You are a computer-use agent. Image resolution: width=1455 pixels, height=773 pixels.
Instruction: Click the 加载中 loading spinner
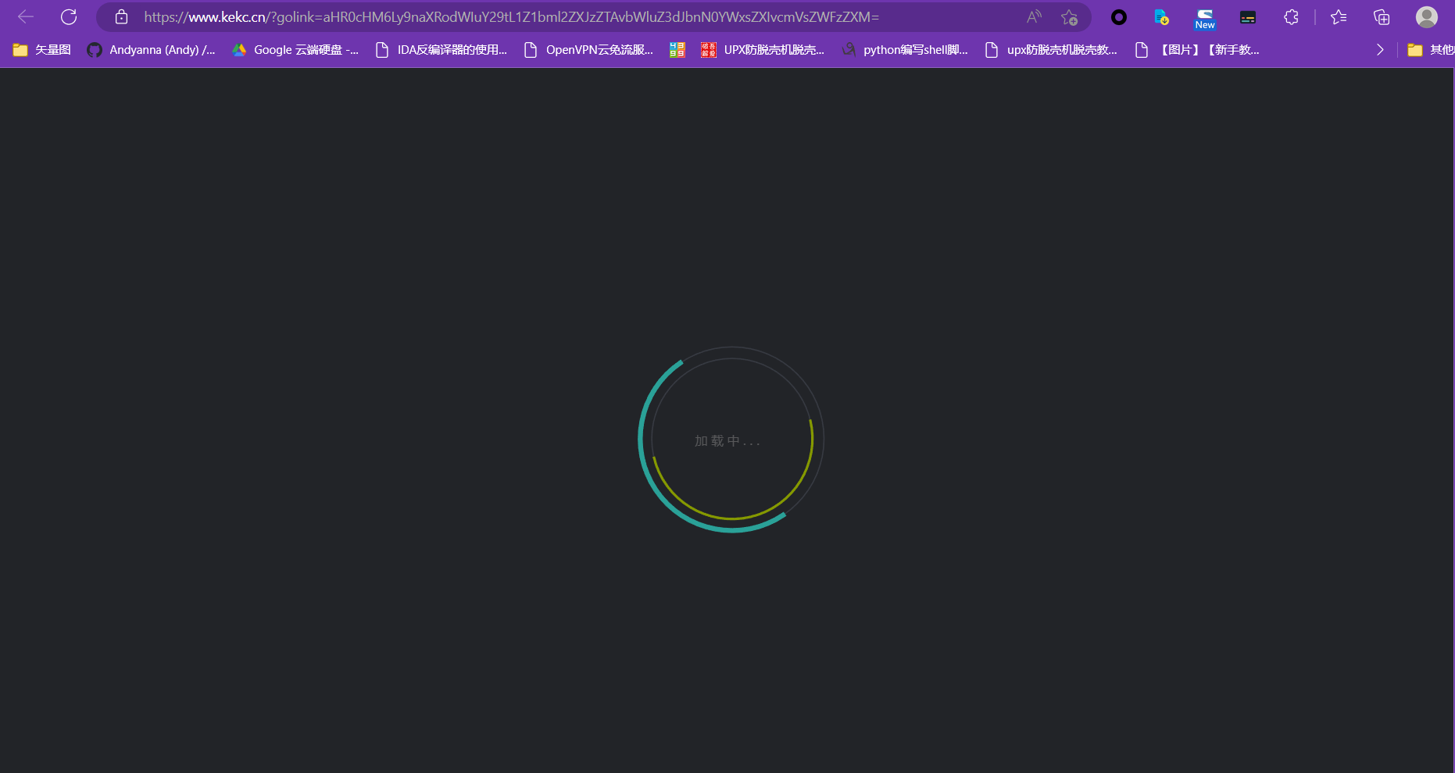click(x=731, y=440)
